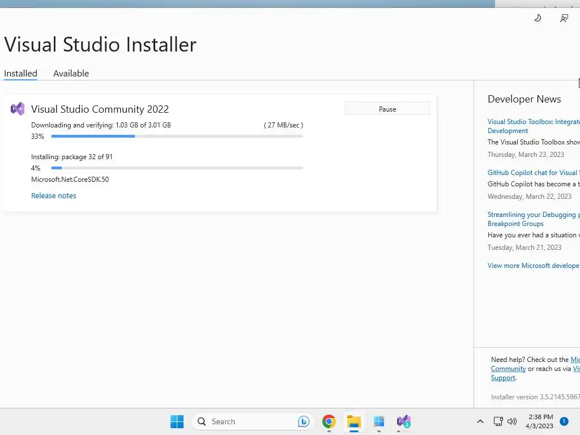Click the Downloading and verifying status text
Image resolution: width=580 pixels, height=435 pixels.
(101, 125)
